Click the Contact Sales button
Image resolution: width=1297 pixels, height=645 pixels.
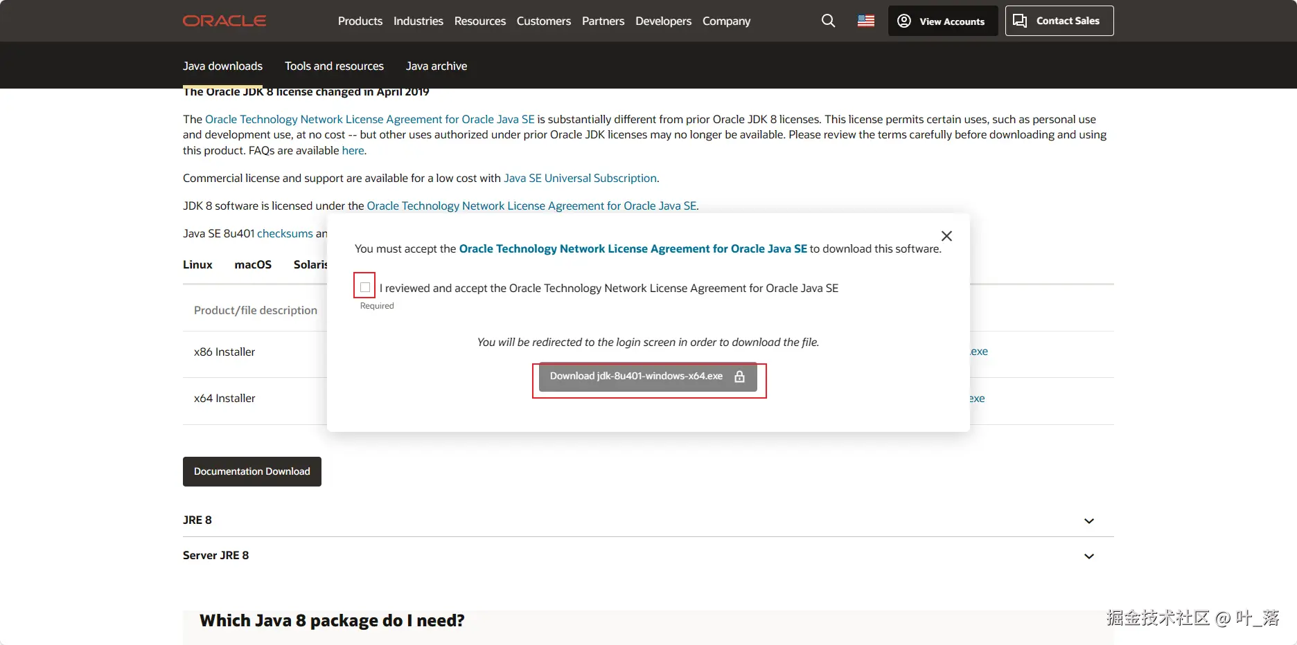click(1059, 21)
